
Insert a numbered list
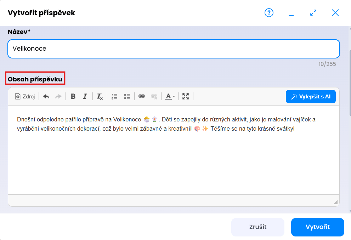114,96
